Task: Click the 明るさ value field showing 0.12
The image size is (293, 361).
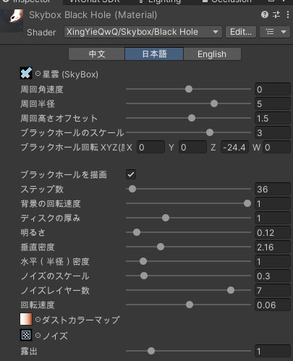Action: click(273, 232)
